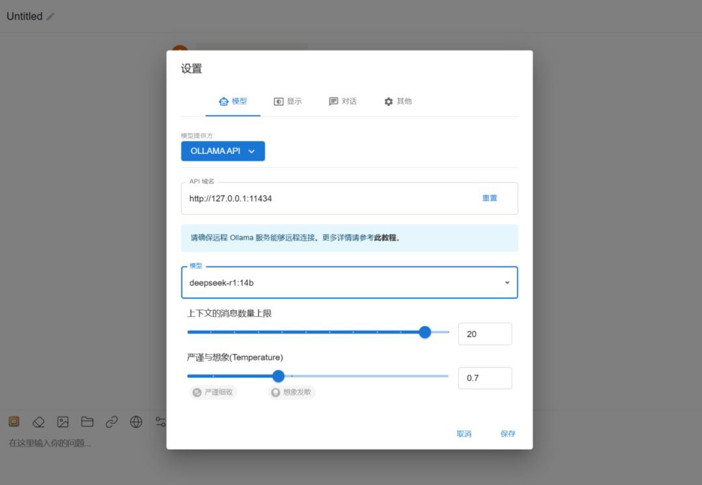Switch to the 显示 tab
Screen dimensions: 702x485
click(x=288, y=101)
